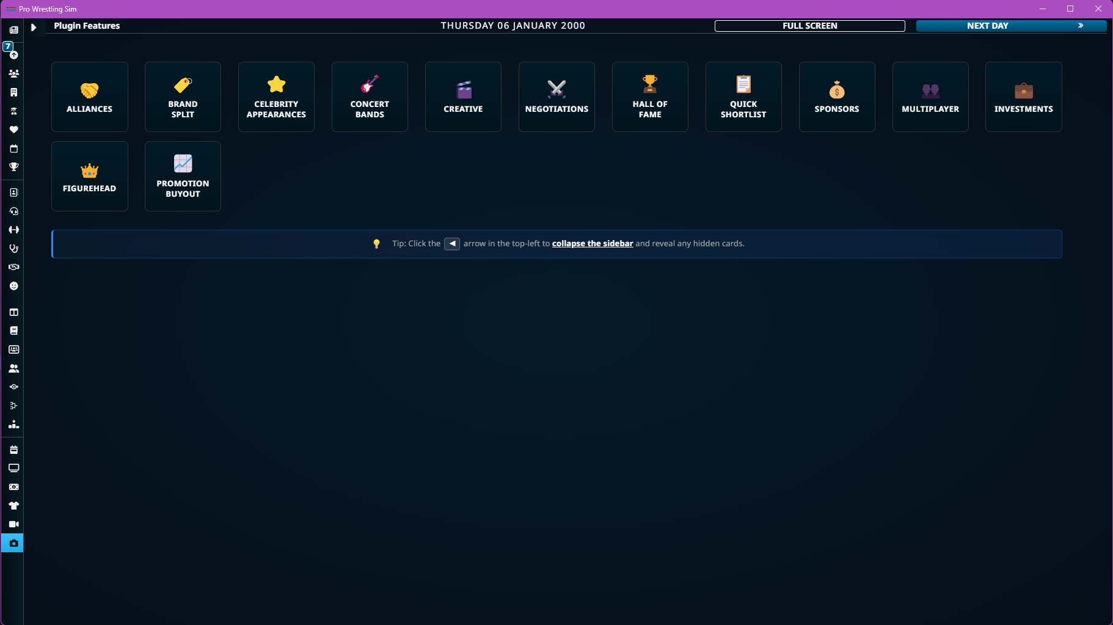Open the Alliances plugin card
The image size is (1113, 625).
pyautogui.click(x=90, y=97)
